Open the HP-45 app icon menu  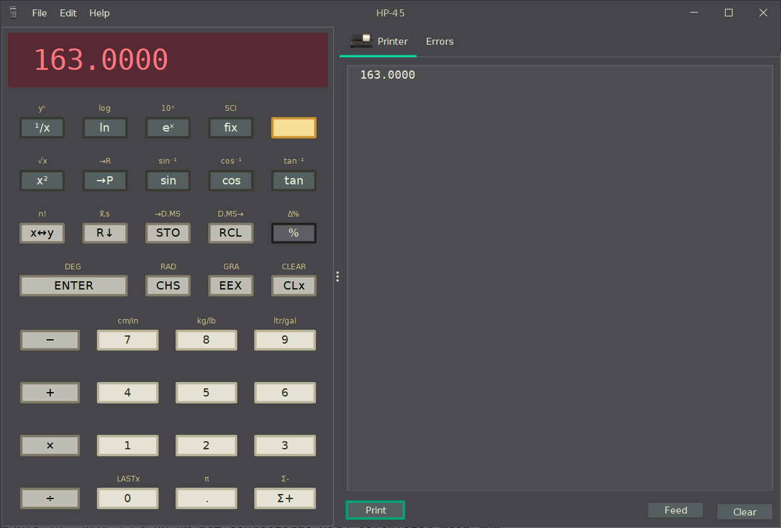click(13, 13)
